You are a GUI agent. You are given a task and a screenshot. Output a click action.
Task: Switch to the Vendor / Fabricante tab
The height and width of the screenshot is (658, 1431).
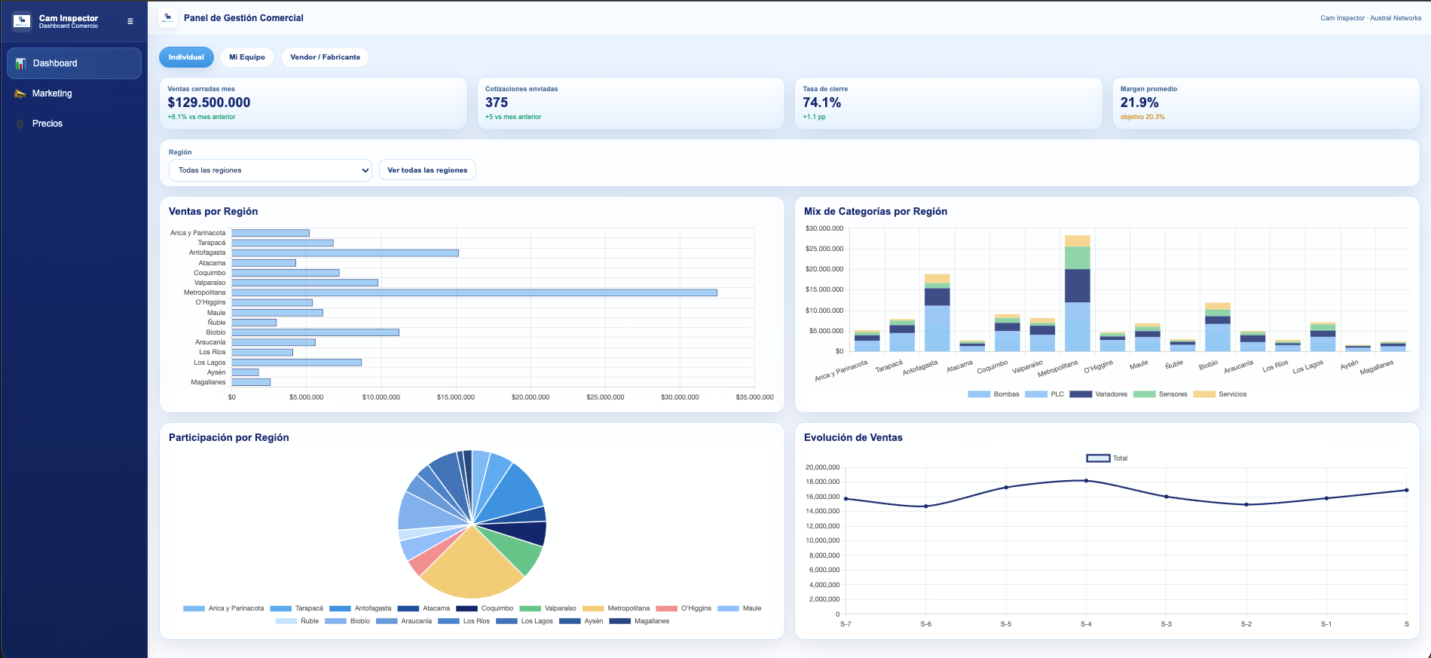[x=325, y=57]
